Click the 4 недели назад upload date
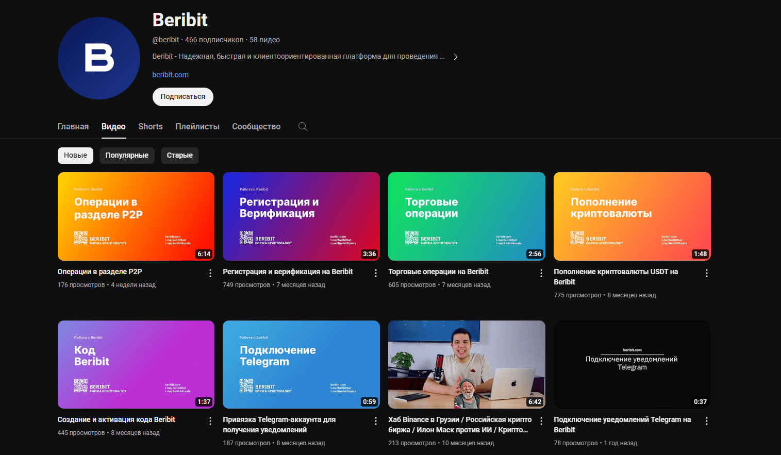The image size is (781, 455). [x=134, y=285]
